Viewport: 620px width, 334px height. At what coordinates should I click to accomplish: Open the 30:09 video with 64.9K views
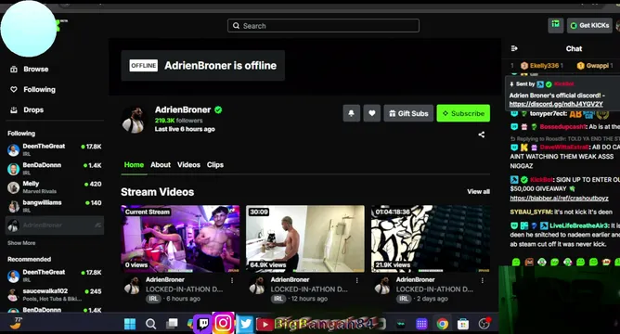(305, 238)
